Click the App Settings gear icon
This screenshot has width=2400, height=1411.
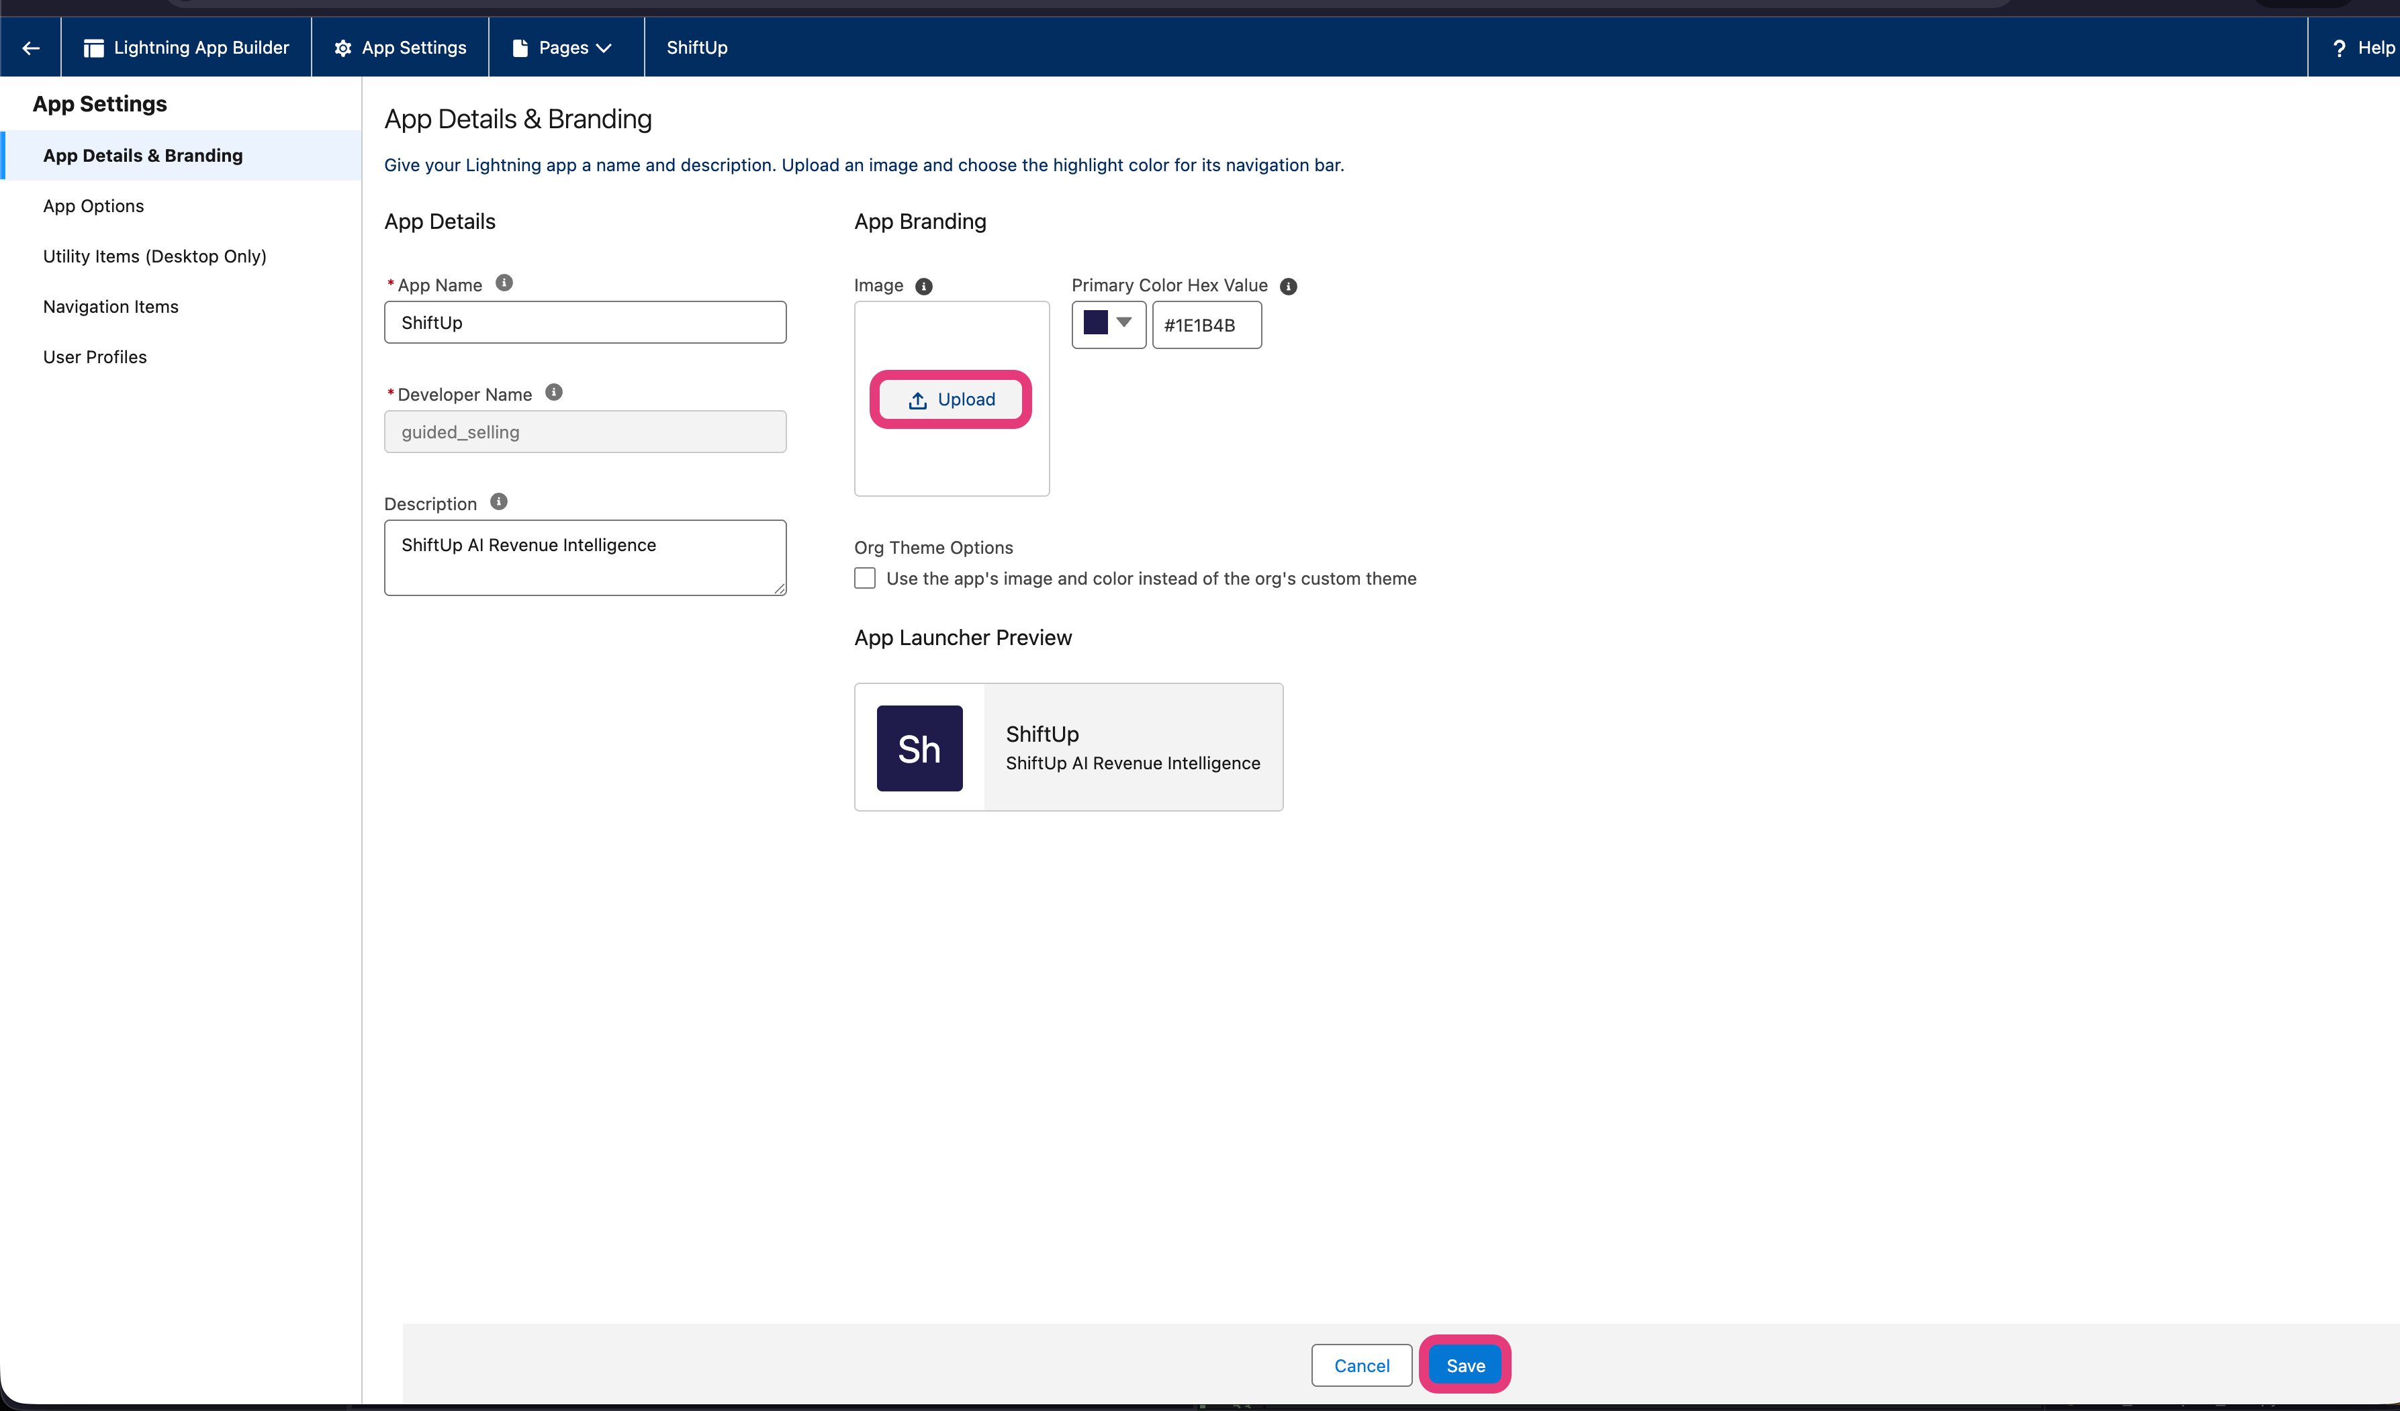point(343,48)
